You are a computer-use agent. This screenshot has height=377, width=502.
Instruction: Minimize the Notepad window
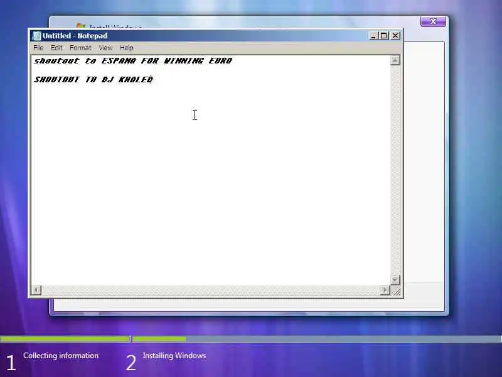pyautogui.click(x=373, y=36)
